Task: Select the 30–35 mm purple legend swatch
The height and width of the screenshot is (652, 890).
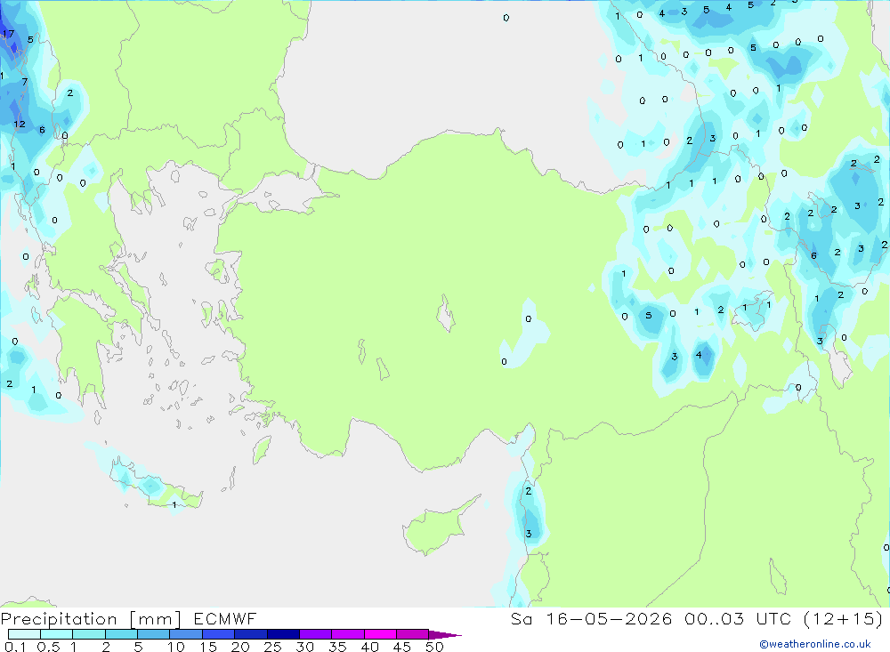Action: (316, 634)
